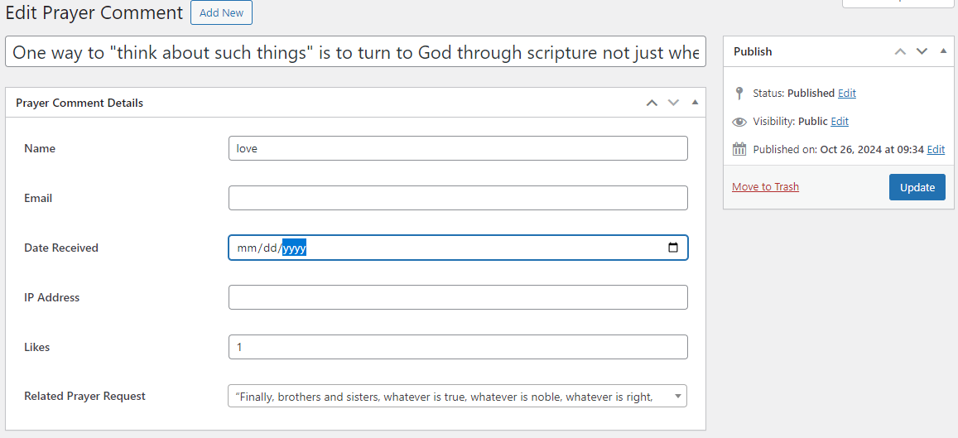
Task: Click the published date calendar icon
Action: pyautogui.click(x=739, y=150)
